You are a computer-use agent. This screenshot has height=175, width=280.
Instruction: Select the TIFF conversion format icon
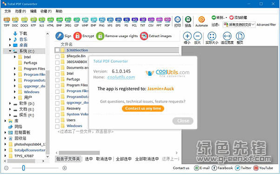(7, 20)
